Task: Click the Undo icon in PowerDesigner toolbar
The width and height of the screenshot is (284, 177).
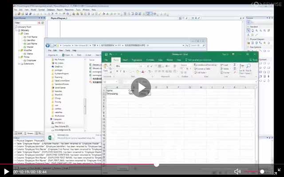Action: click(56, 14)
